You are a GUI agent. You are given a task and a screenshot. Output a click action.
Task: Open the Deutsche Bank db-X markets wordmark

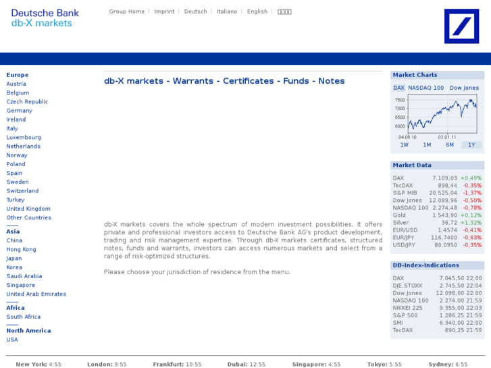coord(45,18)
